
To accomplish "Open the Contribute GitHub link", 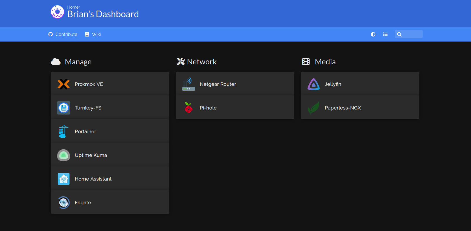I will [63, 34].
